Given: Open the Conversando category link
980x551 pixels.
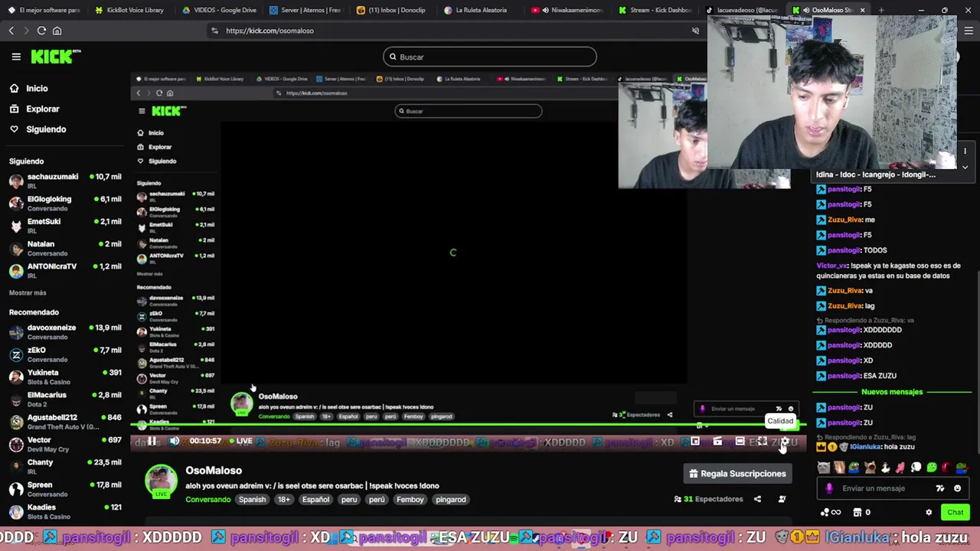Looking at the screenshot, I should click(x=207, y=500).
